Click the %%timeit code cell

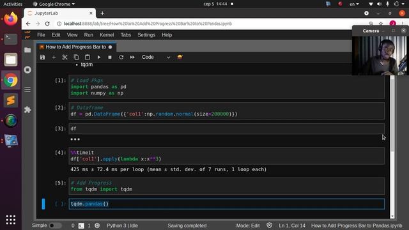click(227, 156)
